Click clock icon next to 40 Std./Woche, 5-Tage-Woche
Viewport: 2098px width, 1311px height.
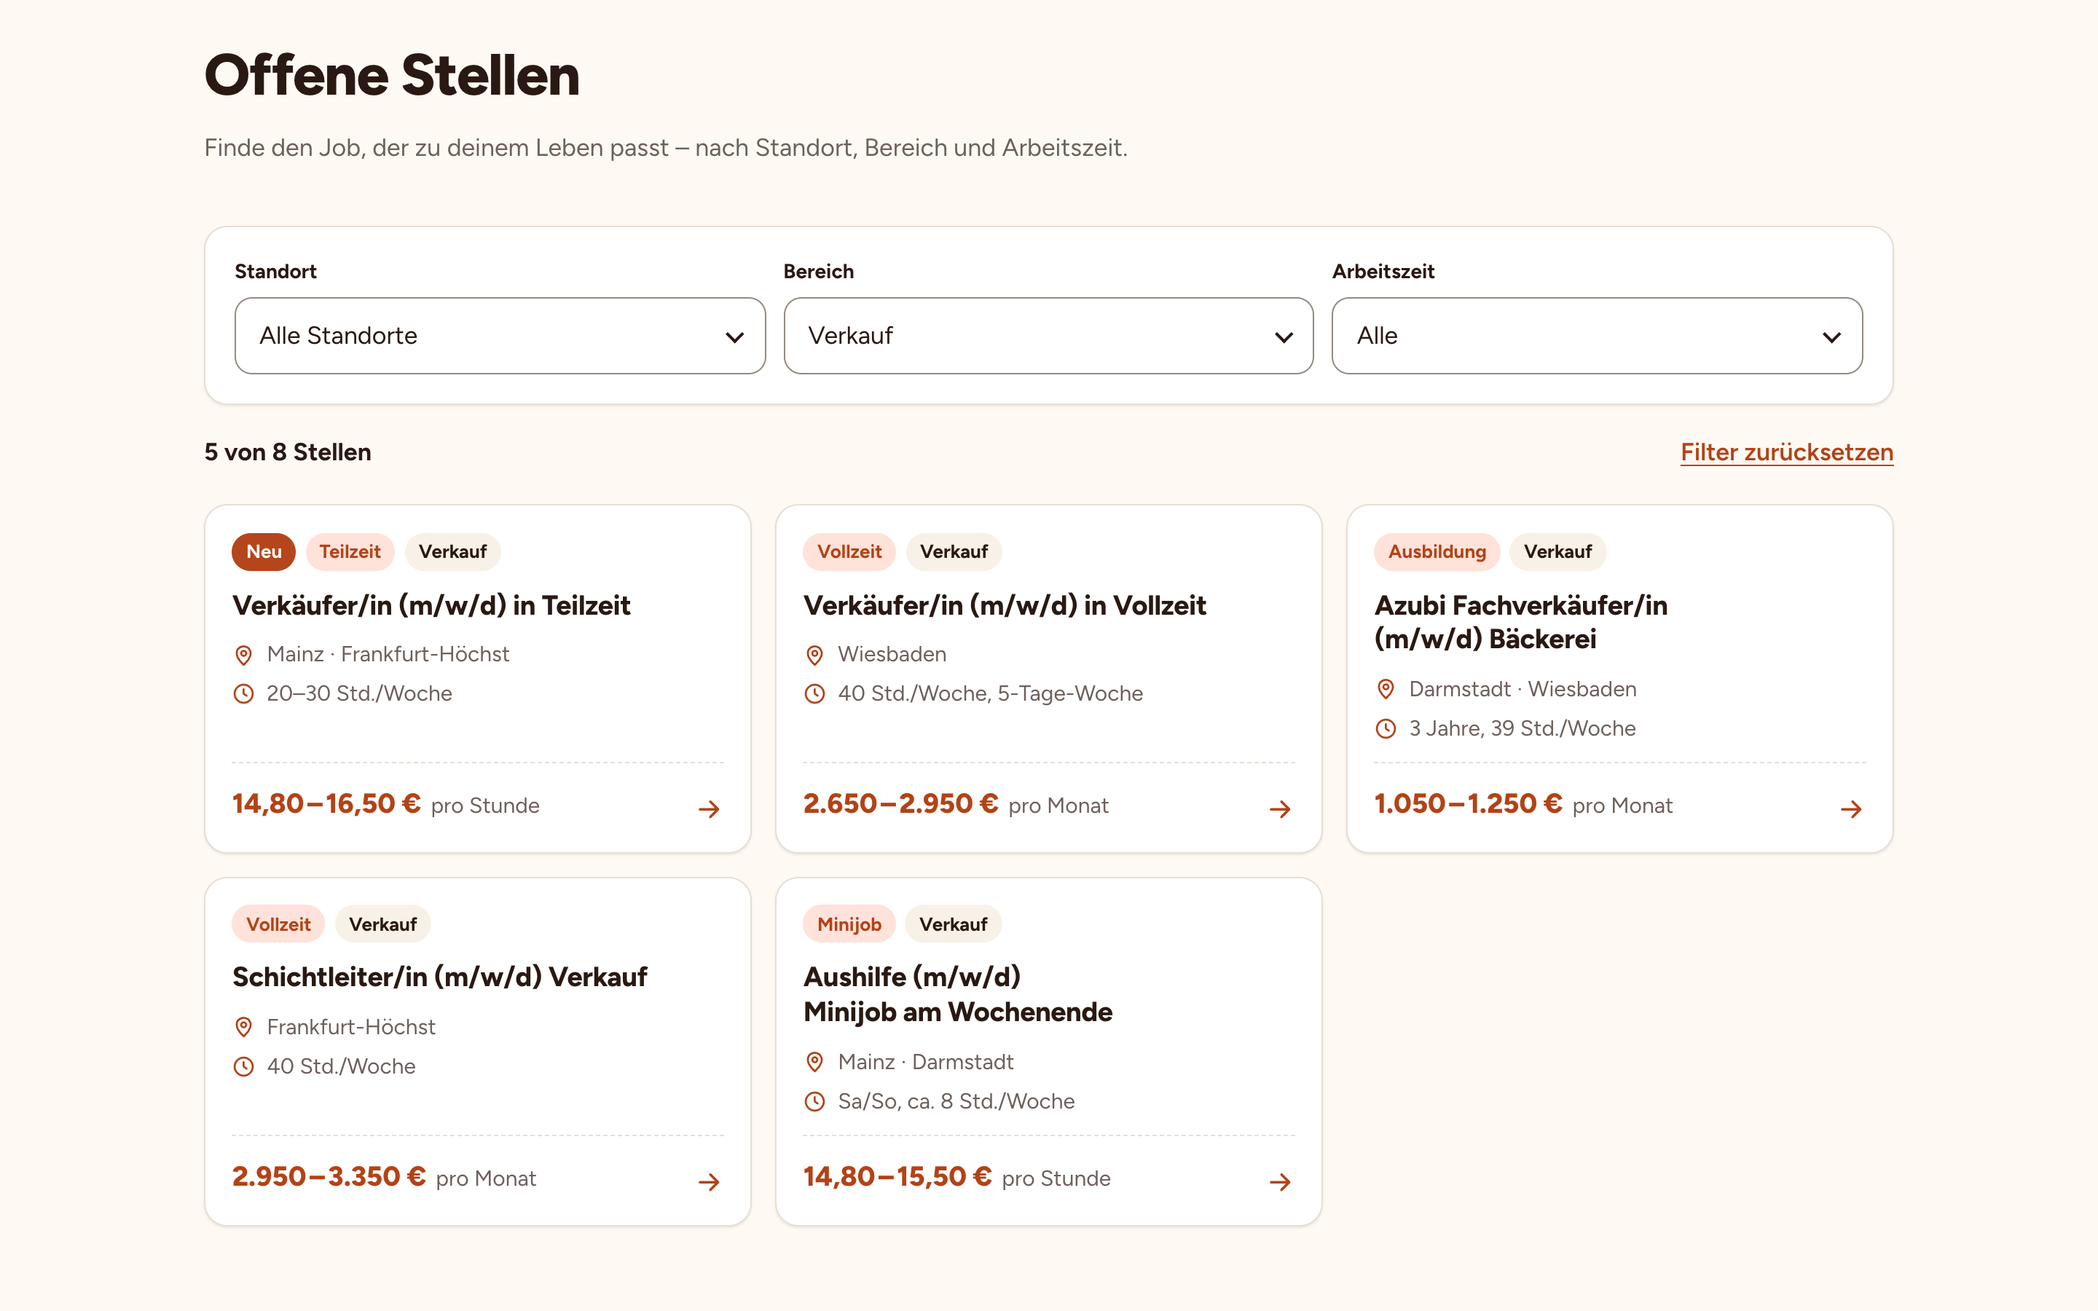click(815, 693)
